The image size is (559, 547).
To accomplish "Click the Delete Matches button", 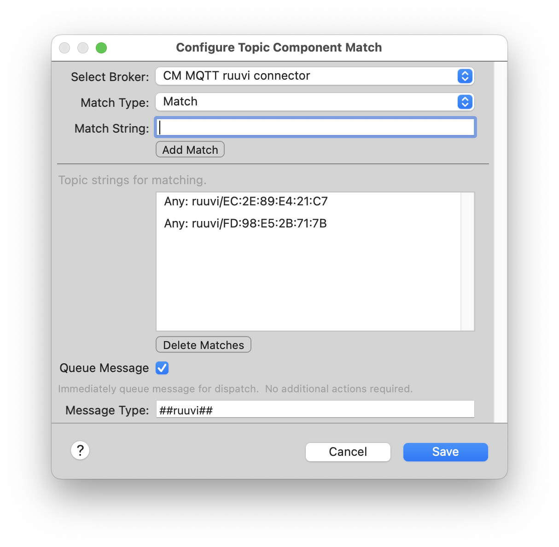I will click(x=204, y=345).
